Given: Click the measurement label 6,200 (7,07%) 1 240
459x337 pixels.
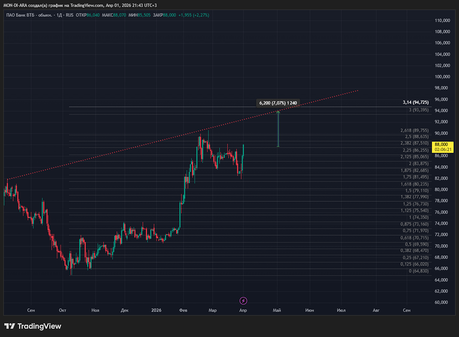Looking at the screenshot, I should click(x=278, y=103).
